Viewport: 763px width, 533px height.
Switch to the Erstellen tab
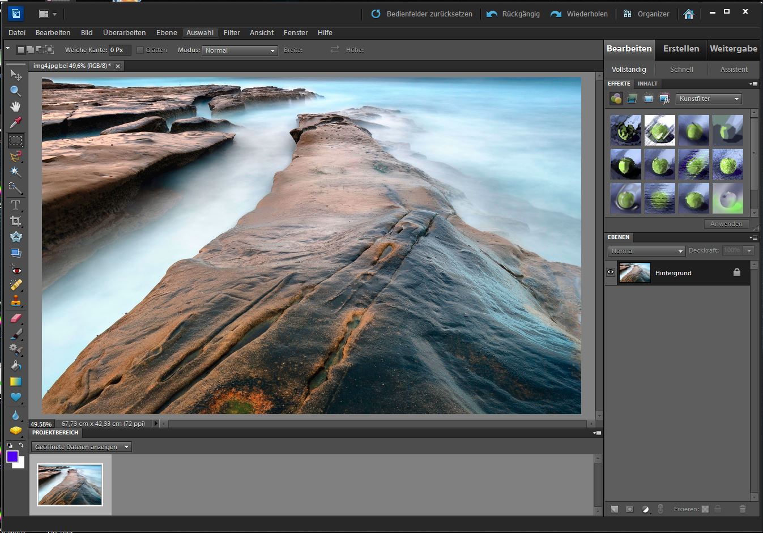[681, 49]
